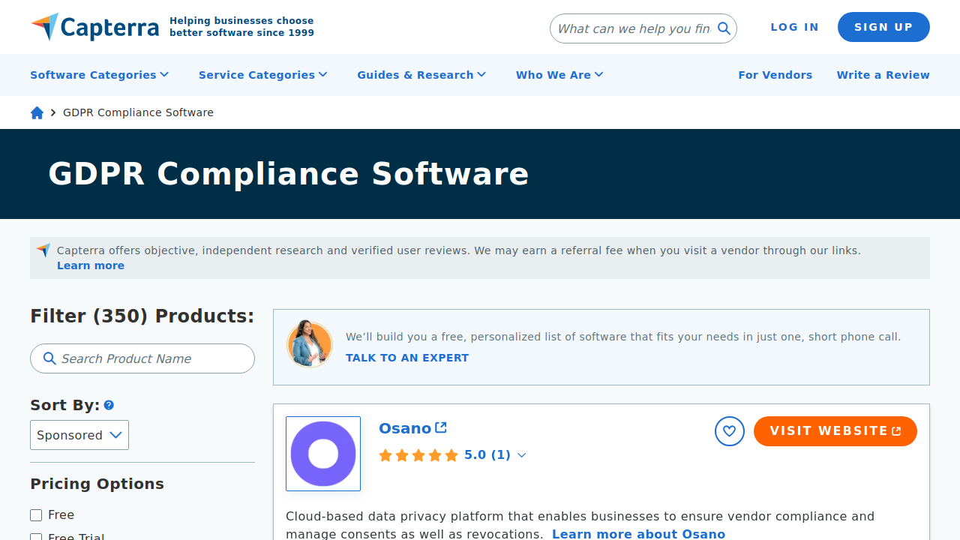
Task: Click the magnifier icon in top search bar
Action: click(x=724, y=28)
